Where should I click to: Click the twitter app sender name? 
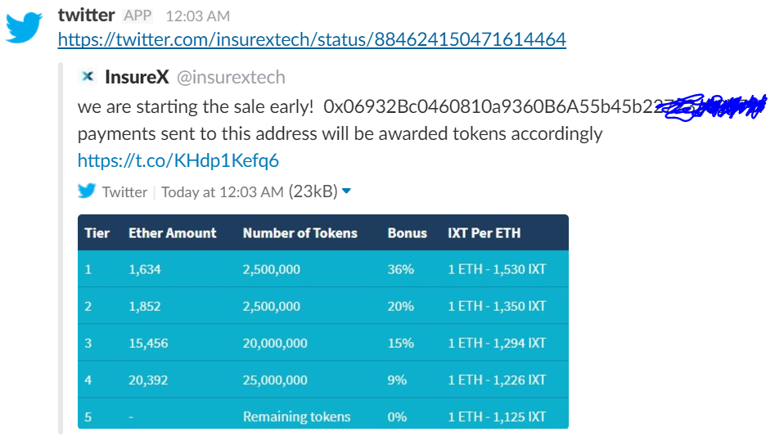coord(87,16)
